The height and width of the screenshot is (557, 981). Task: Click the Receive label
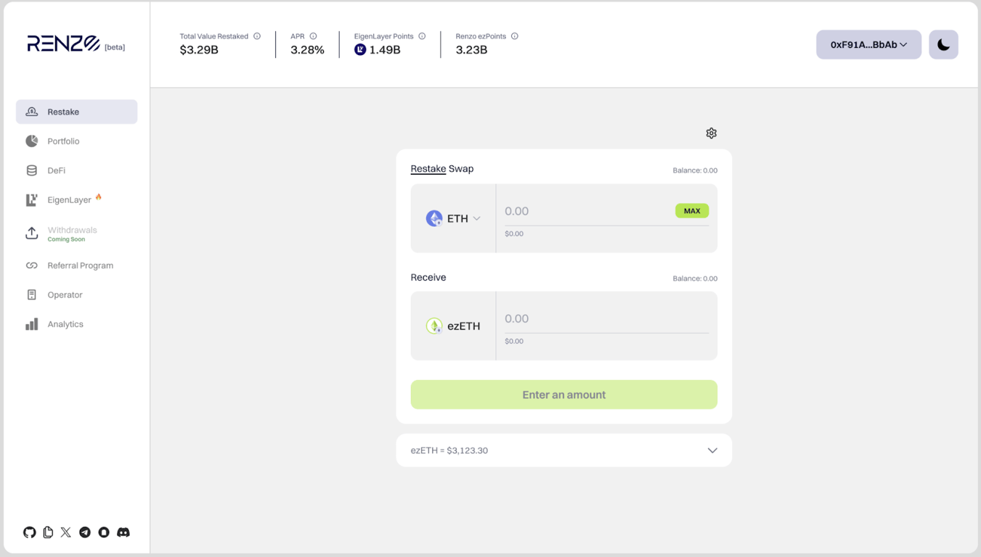click(x=428, y=278)
